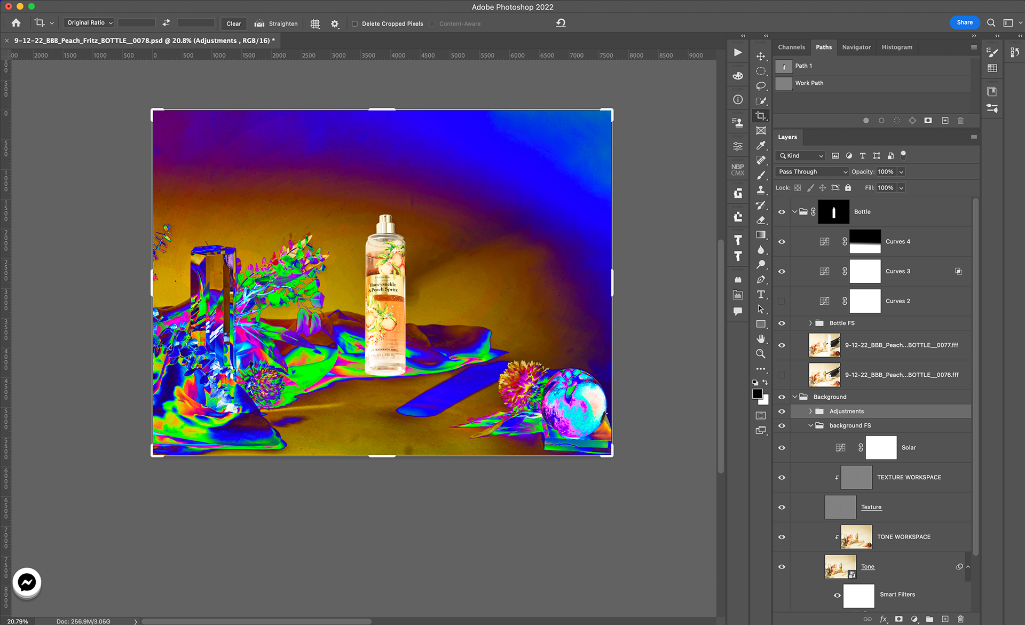
Task: Click the Reset crop icon
Action: 561,23
